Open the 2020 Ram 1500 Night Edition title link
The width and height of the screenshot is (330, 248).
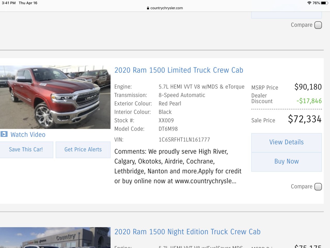click(x=187, y=232)
